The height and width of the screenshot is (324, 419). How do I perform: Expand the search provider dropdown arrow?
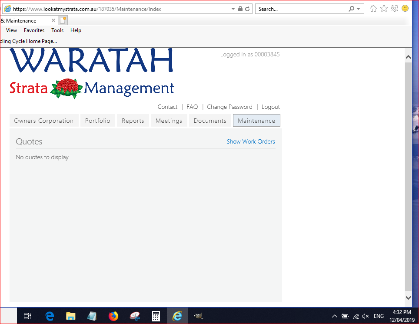(358, 9)
